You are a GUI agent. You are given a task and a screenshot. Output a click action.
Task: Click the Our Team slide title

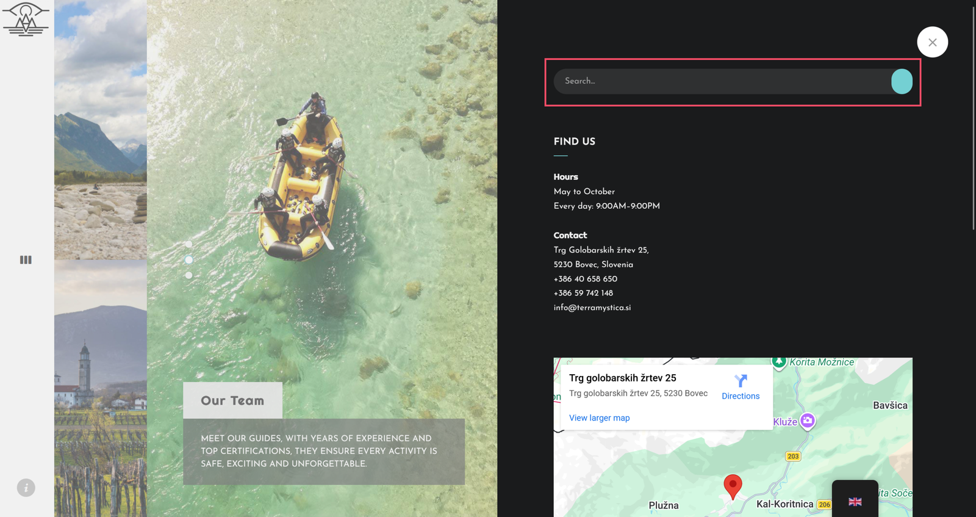pyautogui.click(x=232, y=401)
